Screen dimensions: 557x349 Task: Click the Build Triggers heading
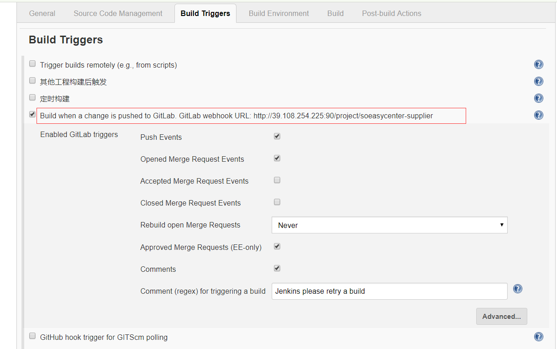[66, 40]
